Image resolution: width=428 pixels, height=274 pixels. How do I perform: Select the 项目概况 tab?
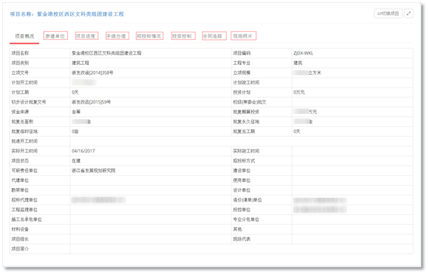click(24, 36)
